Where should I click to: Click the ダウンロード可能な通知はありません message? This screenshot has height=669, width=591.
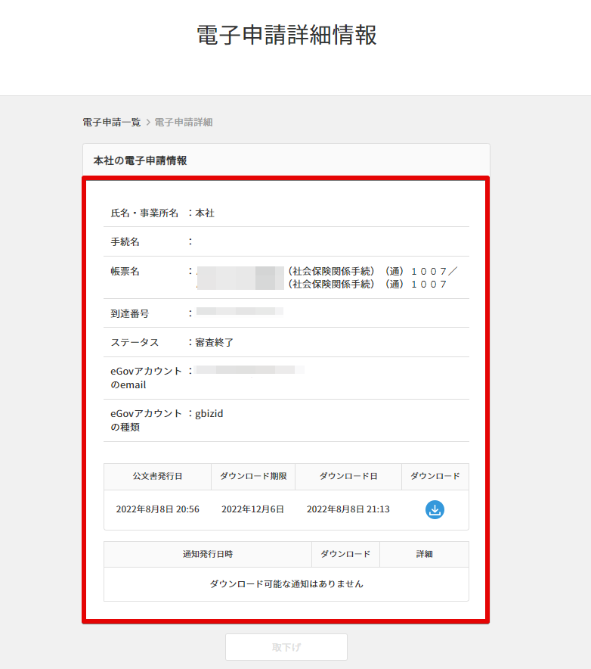click(x=286, y=584)
